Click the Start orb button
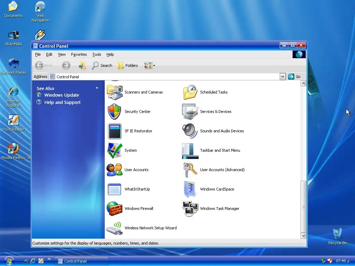Image resolution: width=355 pixels, height=266 pixels. [x=9, y=261]
